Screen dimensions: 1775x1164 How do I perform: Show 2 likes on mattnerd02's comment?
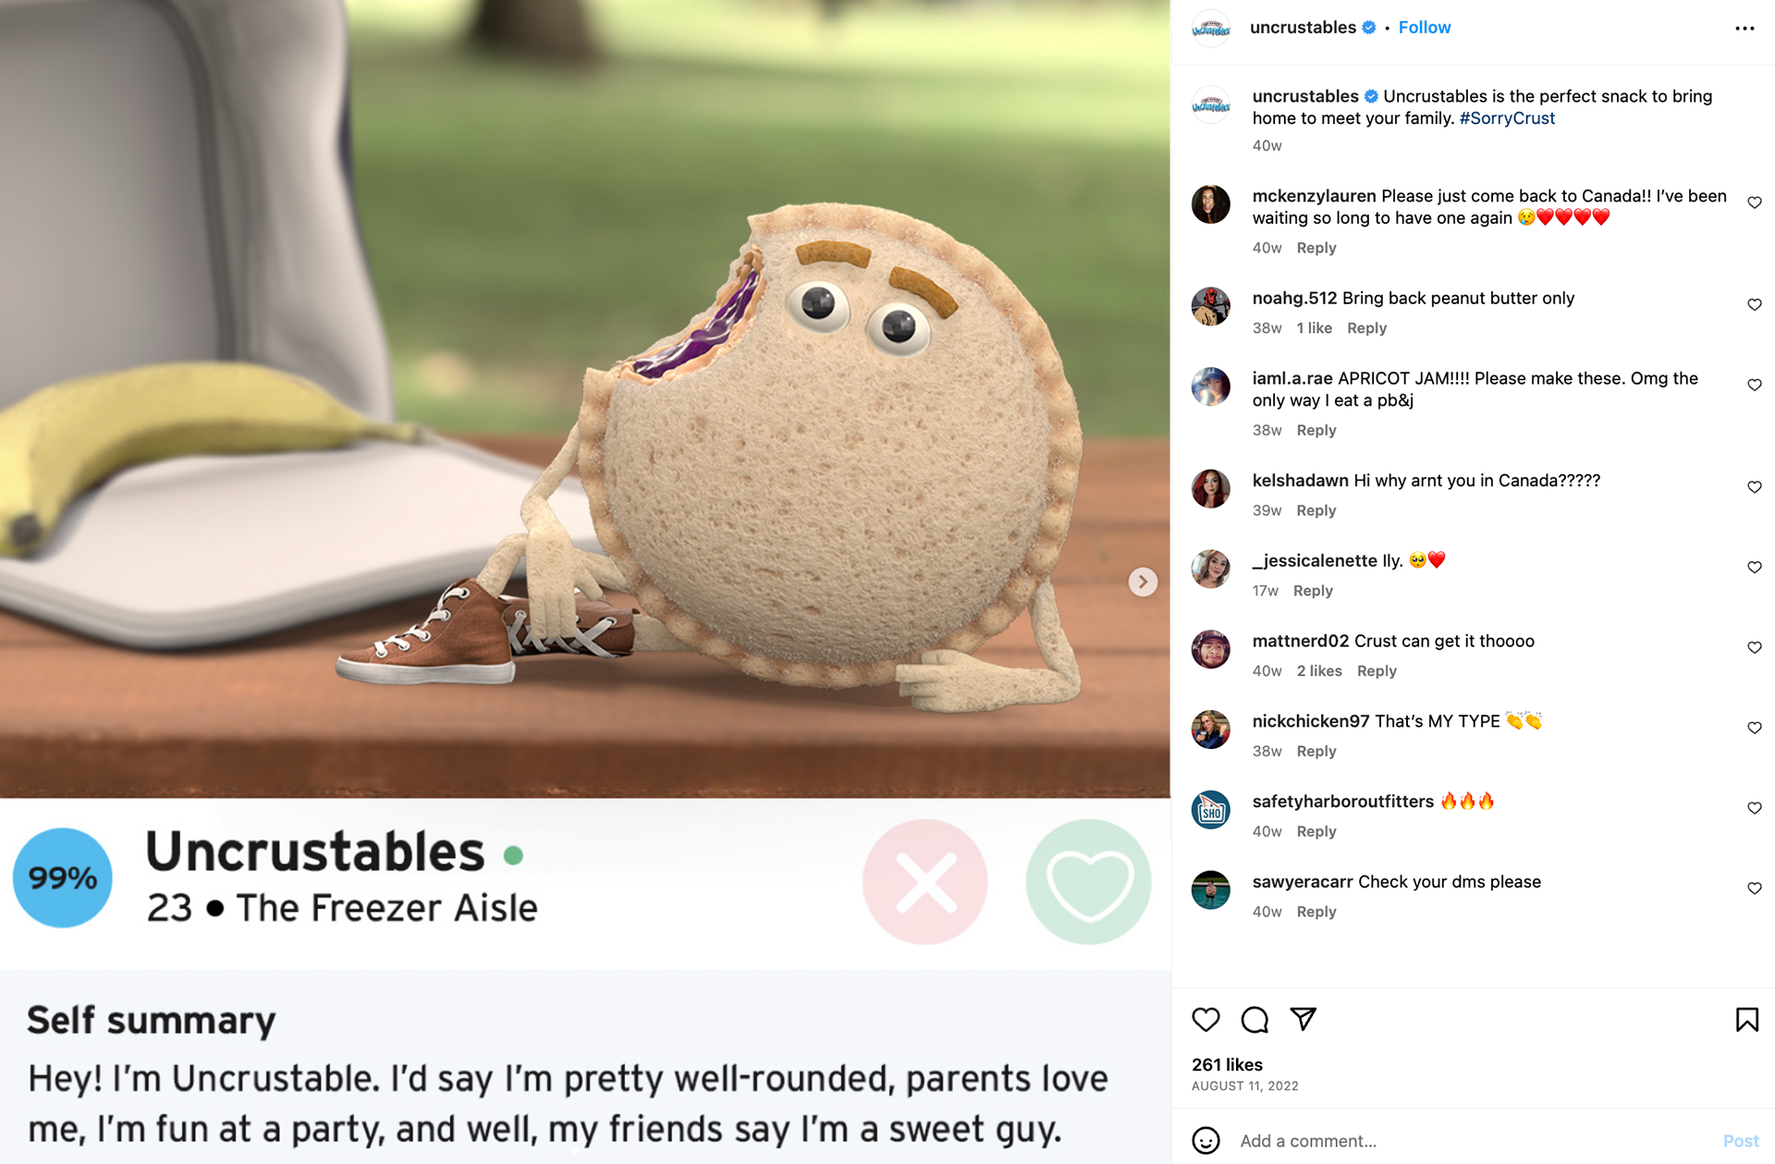click(x=1318, y=670)
